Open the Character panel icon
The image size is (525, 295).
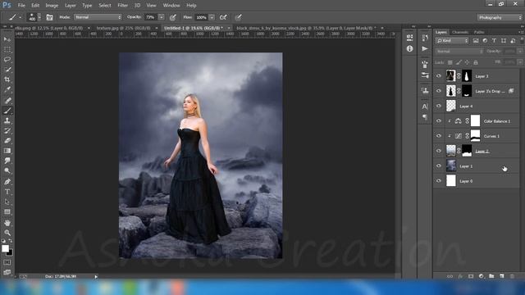tap(425, 107)
